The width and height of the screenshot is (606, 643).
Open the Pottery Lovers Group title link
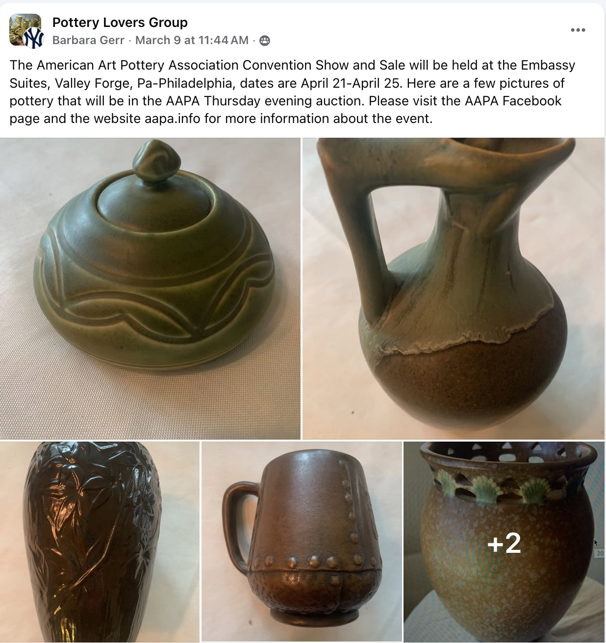(x=120, y=23)
